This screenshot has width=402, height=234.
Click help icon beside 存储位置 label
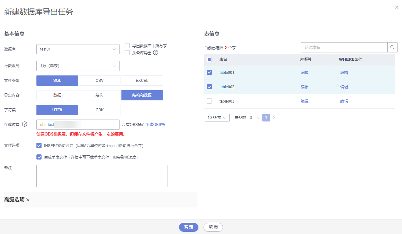pos(25,124)
